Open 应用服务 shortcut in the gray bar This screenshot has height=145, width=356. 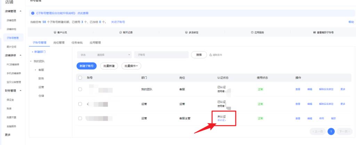[x=258, y=33]
